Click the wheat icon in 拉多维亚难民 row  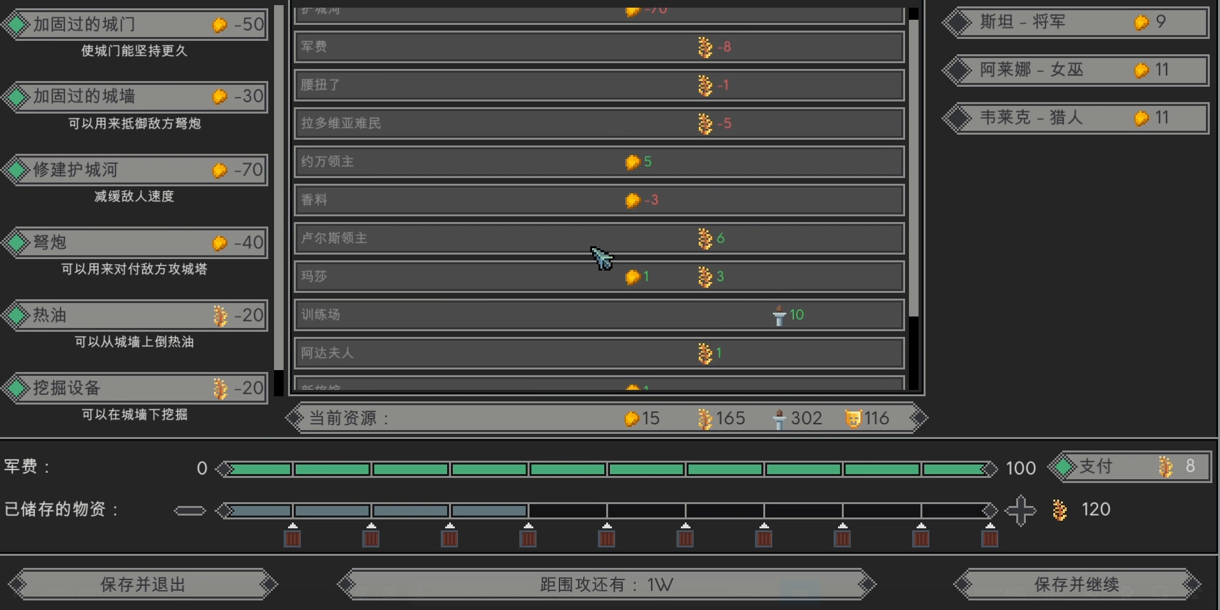pos(705,124)
